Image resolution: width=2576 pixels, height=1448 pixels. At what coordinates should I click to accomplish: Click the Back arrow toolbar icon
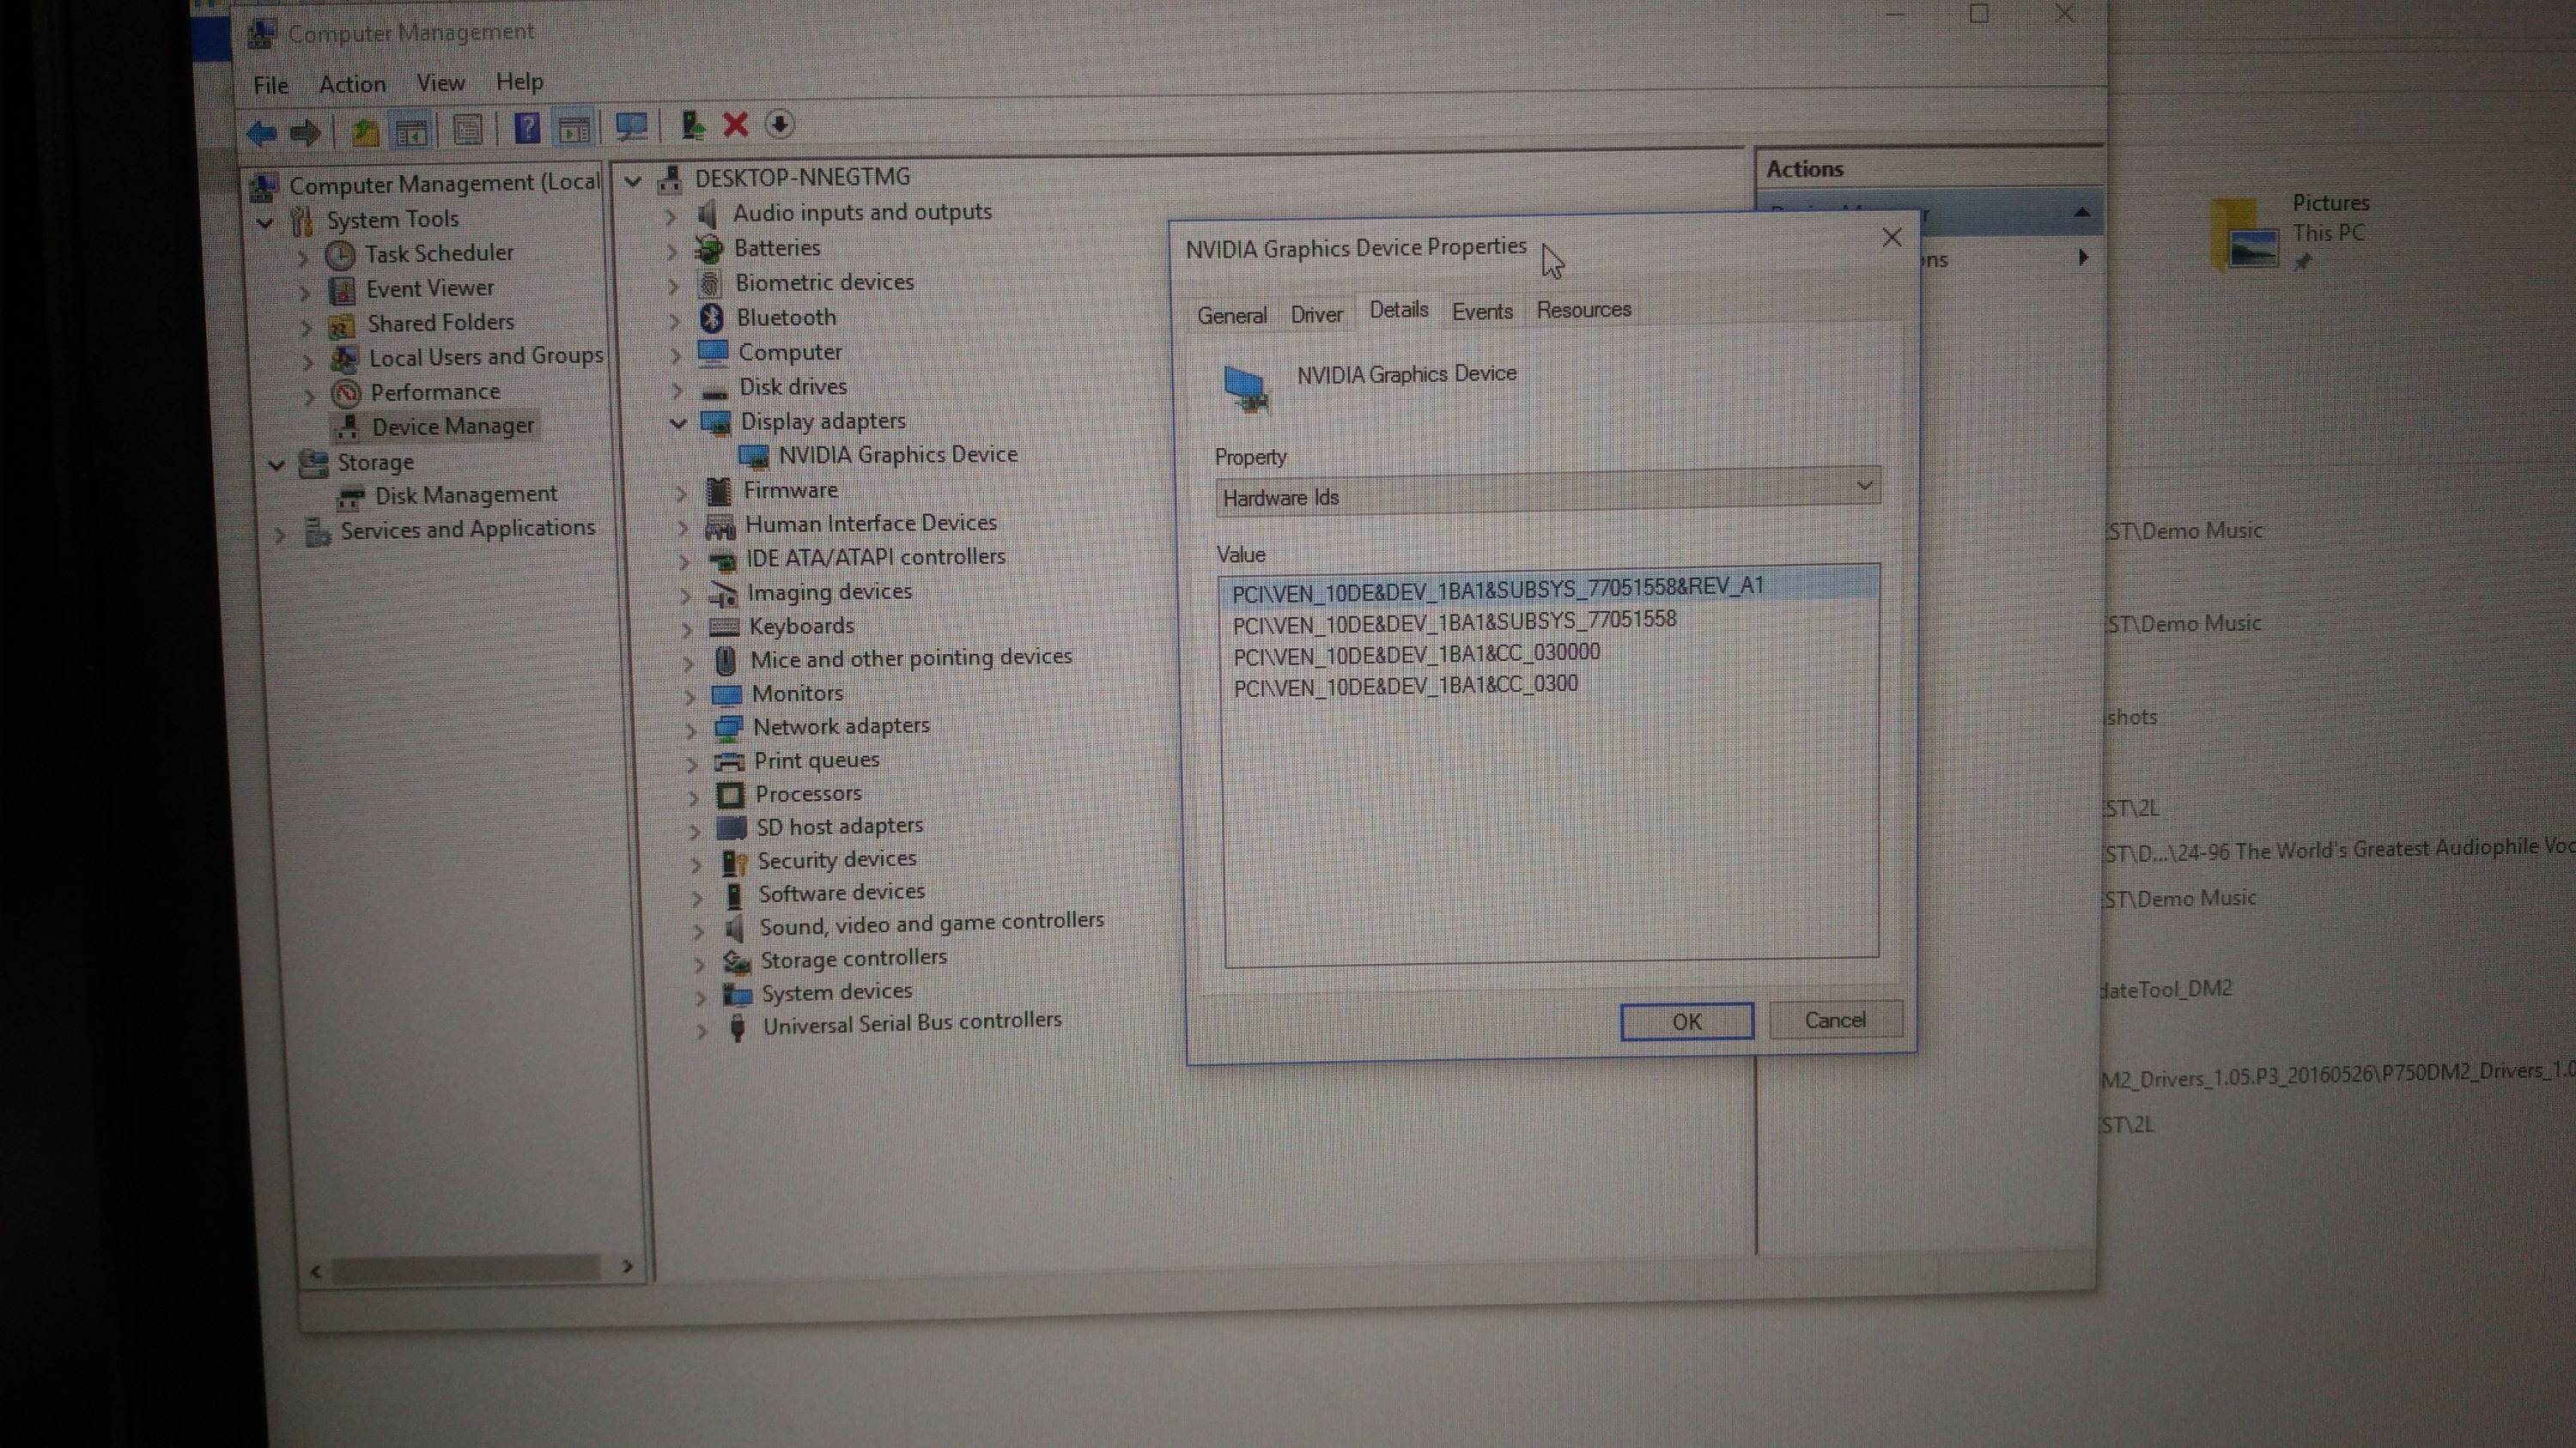(x=262, y=132)
